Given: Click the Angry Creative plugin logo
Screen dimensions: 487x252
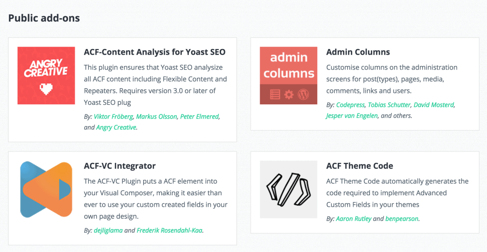Looking at the screenshot, I should click(46, 75).
